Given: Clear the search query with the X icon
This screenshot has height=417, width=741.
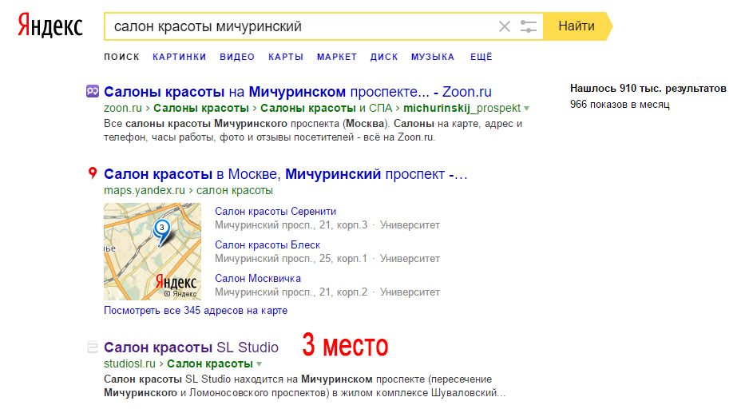Looking at the screenshot, I should coord(504,26).
